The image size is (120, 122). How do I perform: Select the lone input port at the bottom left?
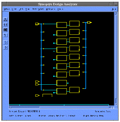[x=37, y=96]
